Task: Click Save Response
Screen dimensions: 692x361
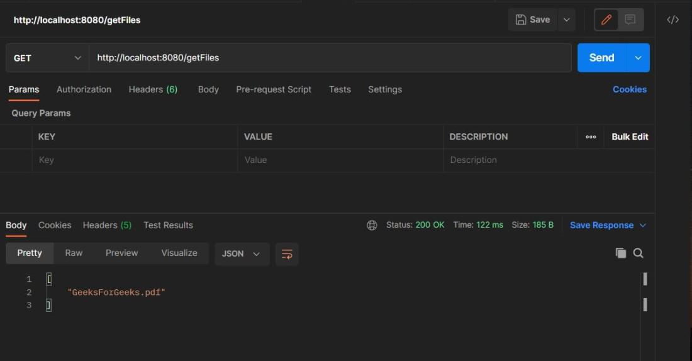Action: click(601, 226)
